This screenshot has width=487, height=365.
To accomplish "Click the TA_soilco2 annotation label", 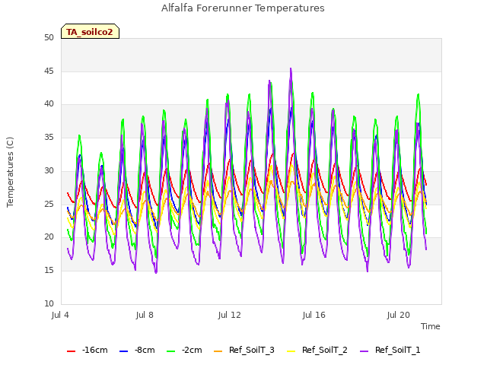I will click(90, 32).
